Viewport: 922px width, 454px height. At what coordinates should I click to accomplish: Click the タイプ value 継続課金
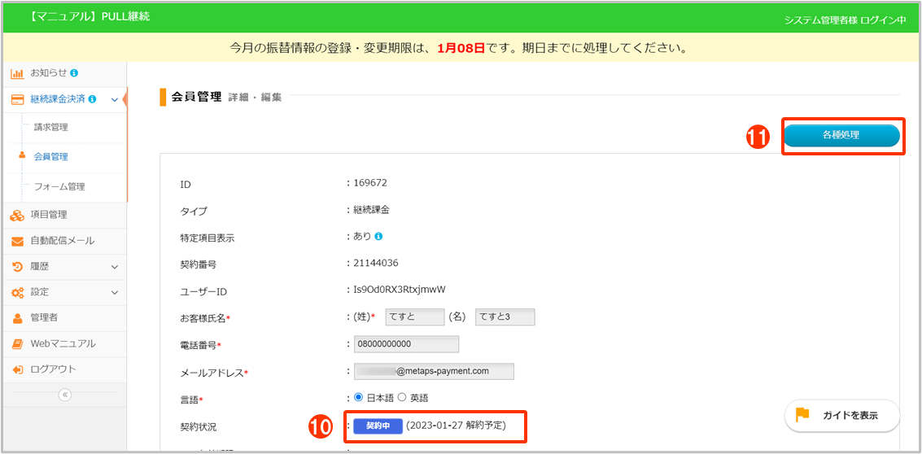point(372,210)
